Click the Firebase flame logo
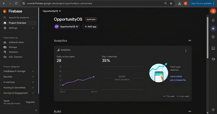This screenshot has width=217, height=114. tap(5, 11)
